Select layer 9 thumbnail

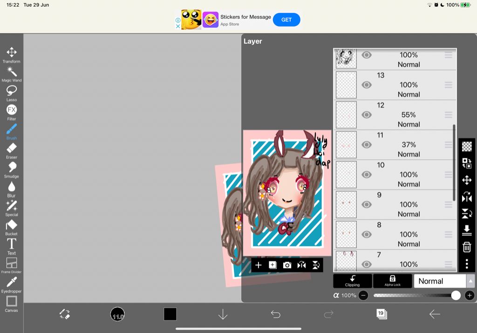(x=346, y=204)
